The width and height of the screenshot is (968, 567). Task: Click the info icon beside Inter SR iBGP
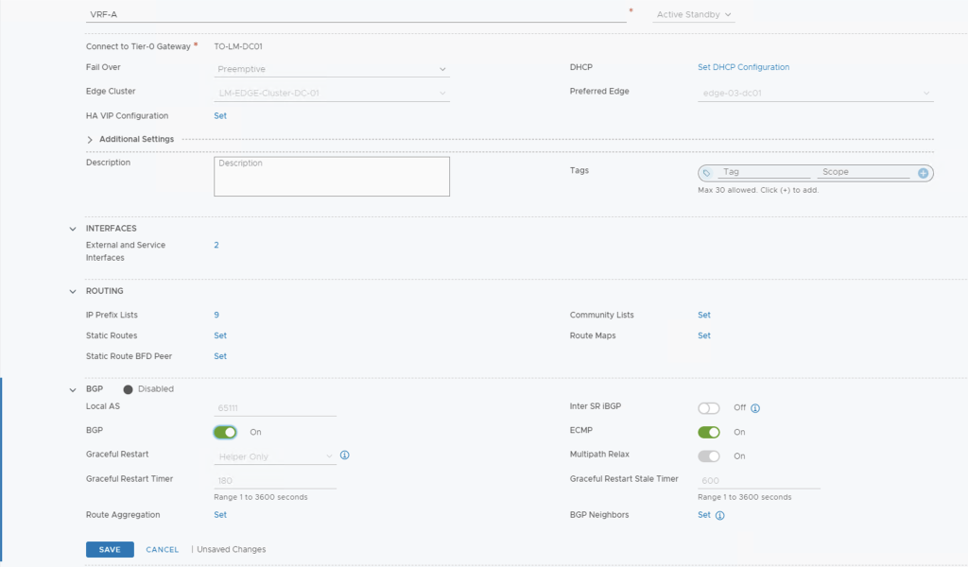tap(755, 408)
